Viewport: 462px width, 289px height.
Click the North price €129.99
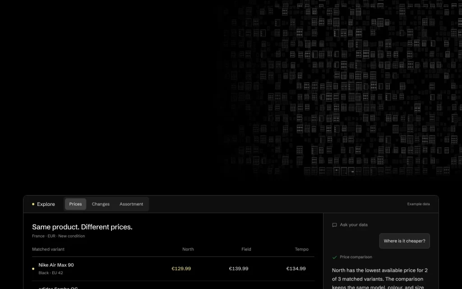point(181,269)
